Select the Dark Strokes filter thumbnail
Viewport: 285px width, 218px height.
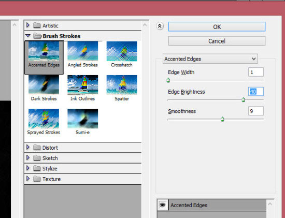point(44,84)
